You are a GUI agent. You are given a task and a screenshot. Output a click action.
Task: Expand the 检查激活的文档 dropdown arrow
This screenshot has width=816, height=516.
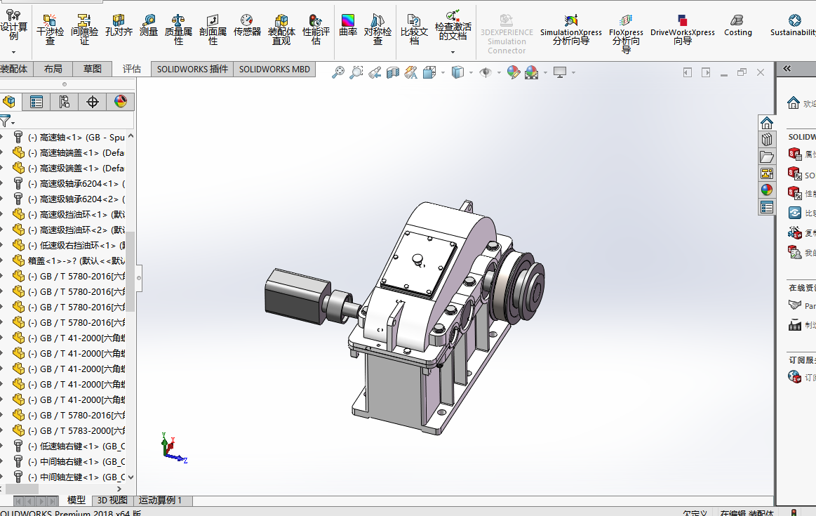(453, 52)
